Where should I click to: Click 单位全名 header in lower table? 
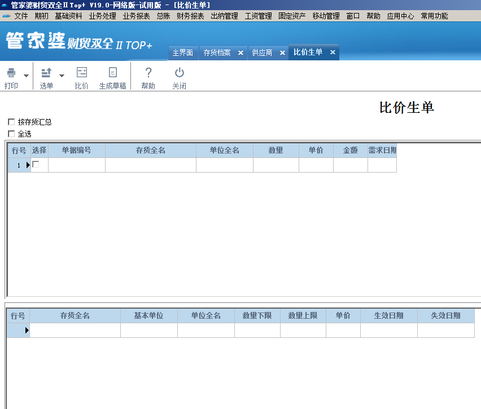click(206, 315)
